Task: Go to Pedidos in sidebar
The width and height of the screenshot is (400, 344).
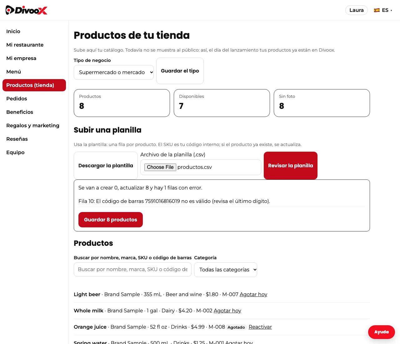Action: click(x=34, y=99)
